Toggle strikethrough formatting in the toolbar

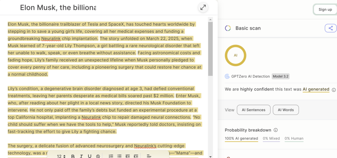coord(98,156)
